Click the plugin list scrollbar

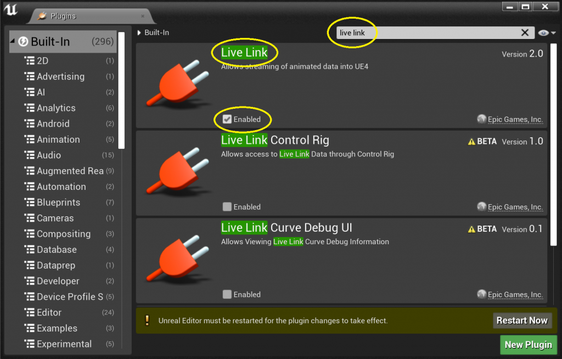tap(553, 144)
